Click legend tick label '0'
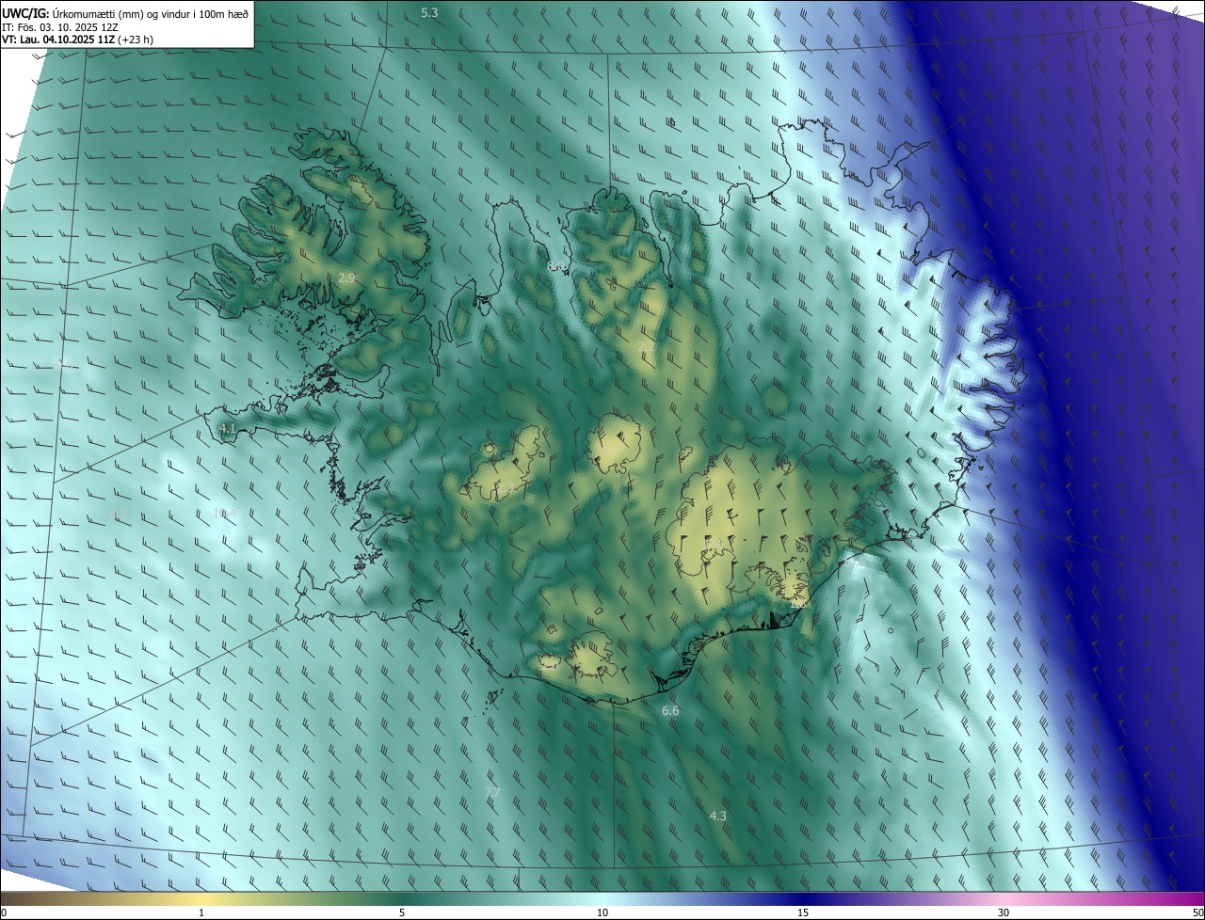The height and width of the screenshot is (920, 1205). [3, 913]
